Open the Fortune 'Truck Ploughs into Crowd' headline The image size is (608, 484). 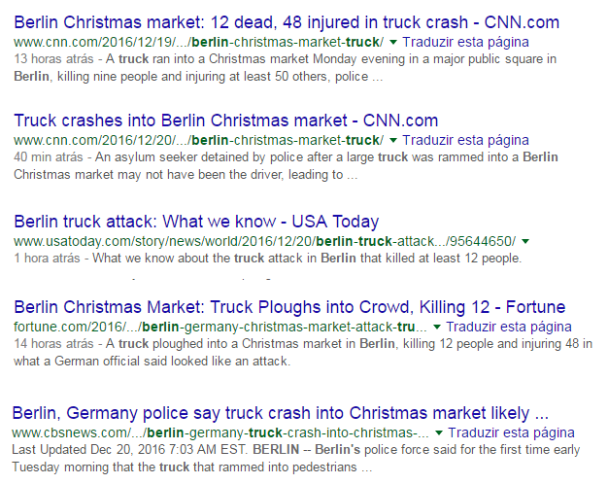point(289,307)
